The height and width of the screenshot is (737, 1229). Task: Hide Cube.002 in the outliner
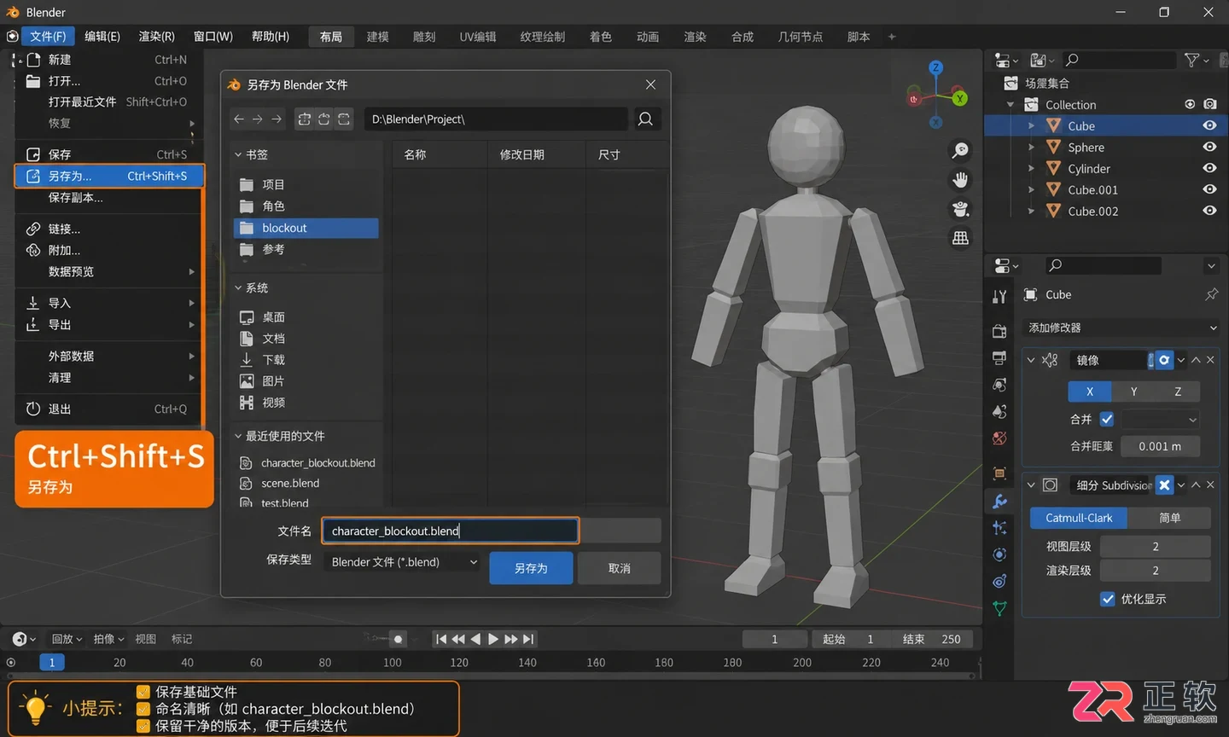tap(1209, 211)
